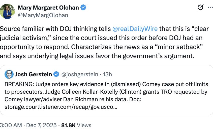Click the main tweet text about DOJ thinking
Screen dimensions: 213x136
[101, 42]
